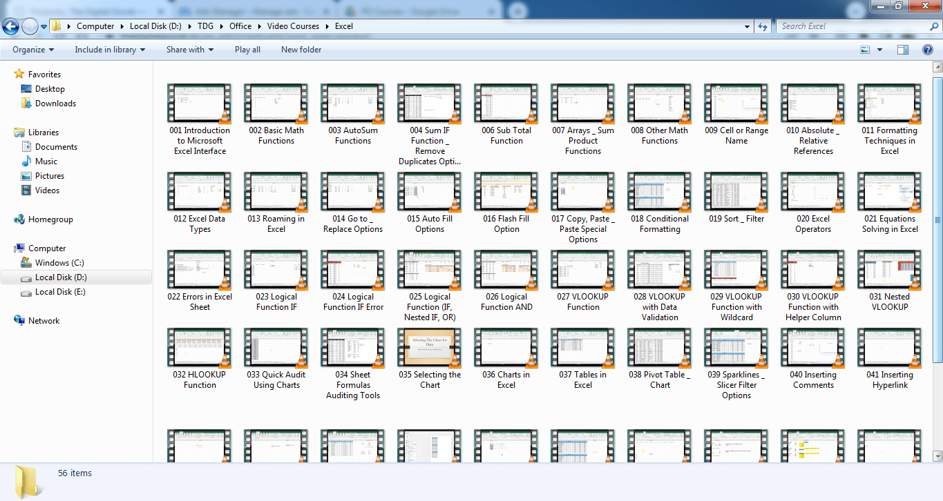The width and height of the screenshot is (943, 501).
Task: Open the Include in library menu
Action: tap(110, 50)
